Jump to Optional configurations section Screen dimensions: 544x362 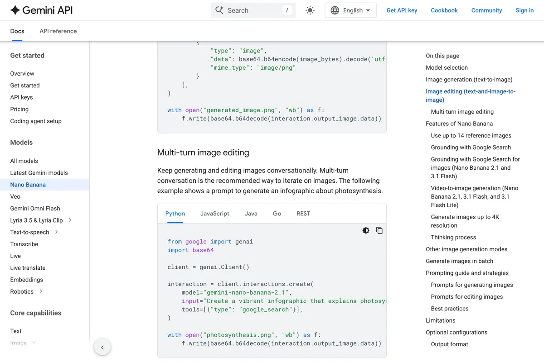(x=457, y=332)
